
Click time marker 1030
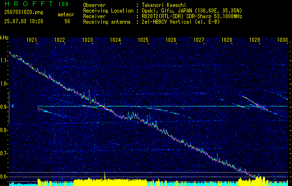283,40
